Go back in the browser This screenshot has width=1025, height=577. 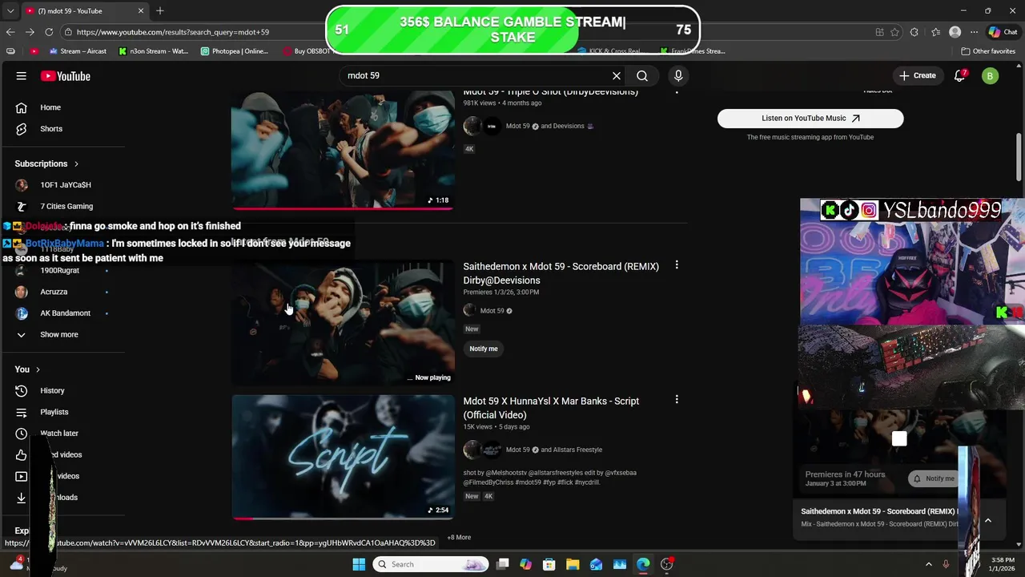pos(10,32)
